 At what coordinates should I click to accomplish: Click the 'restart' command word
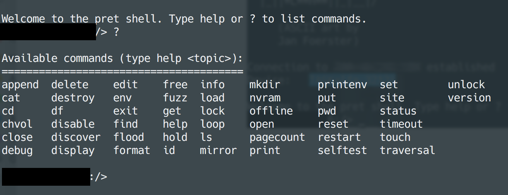point(339,137)
